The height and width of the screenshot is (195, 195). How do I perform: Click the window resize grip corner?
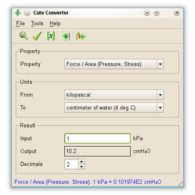point(180,184)
